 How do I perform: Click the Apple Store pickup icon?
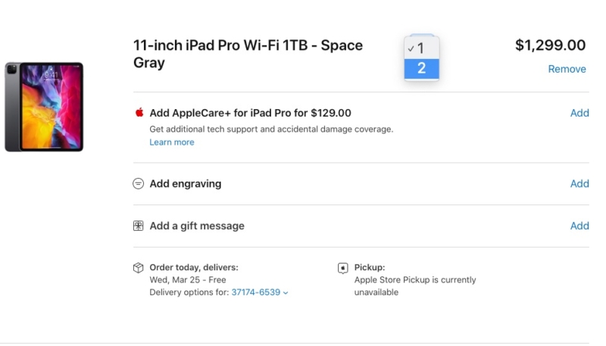coord(343,268)
